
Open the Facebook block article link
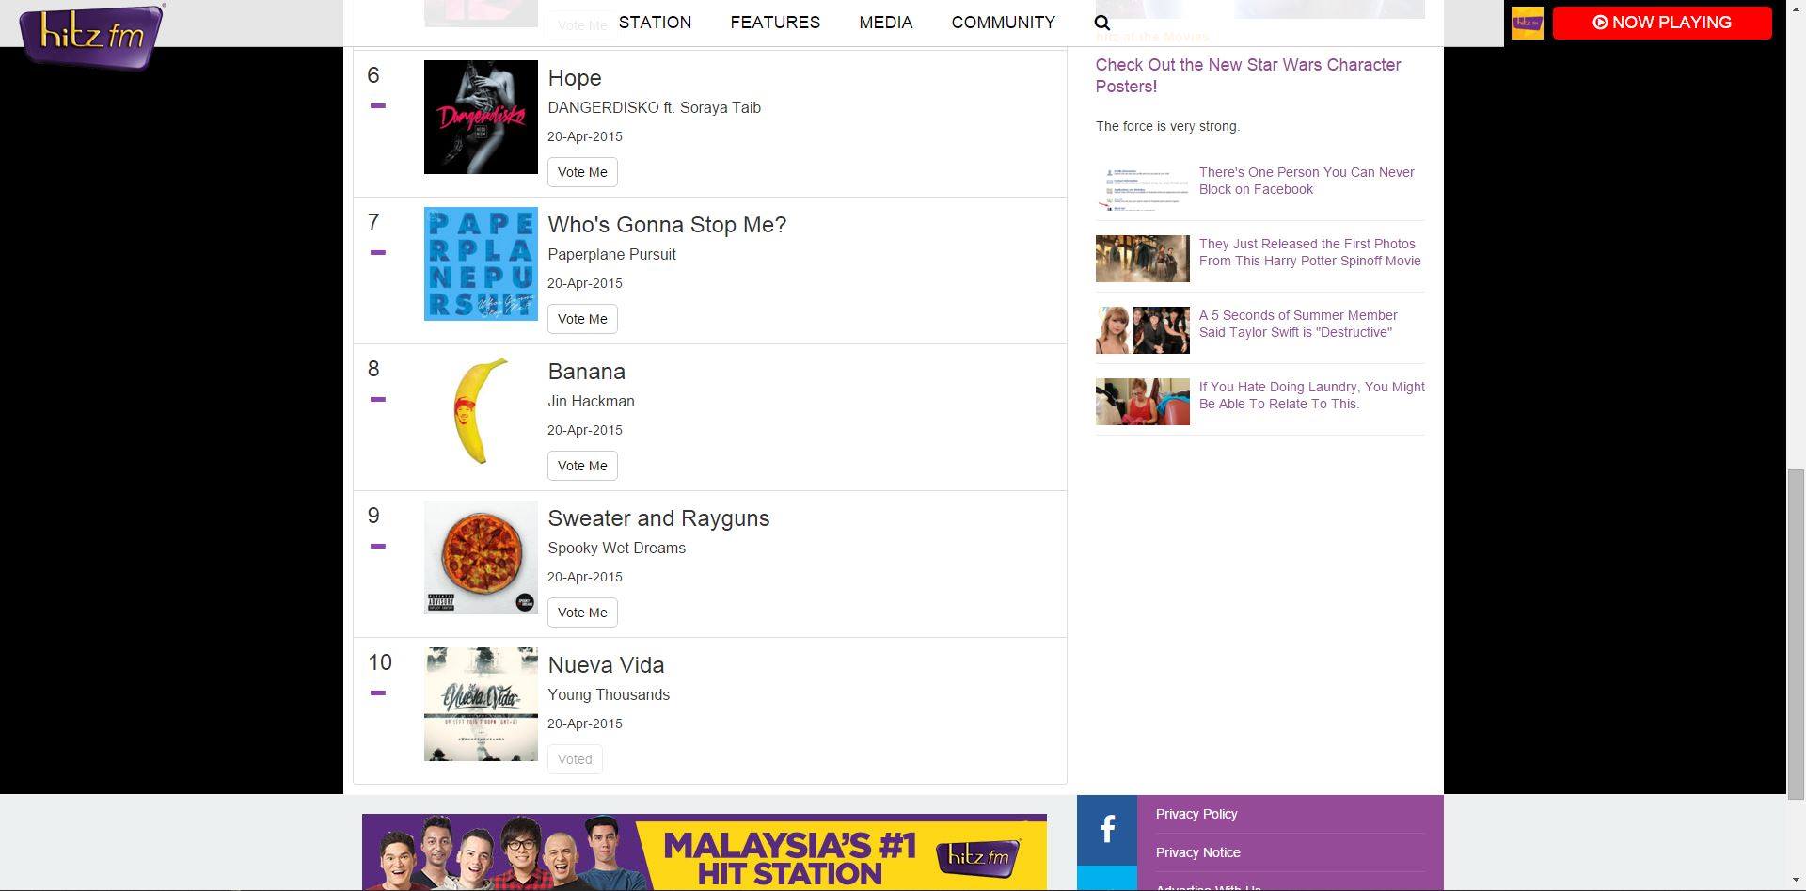pyautogui.click(x=1307, y=181)
